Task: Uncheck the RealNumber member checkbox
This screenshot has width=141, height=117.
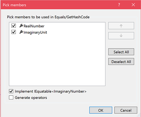Action: pos(14,26)
